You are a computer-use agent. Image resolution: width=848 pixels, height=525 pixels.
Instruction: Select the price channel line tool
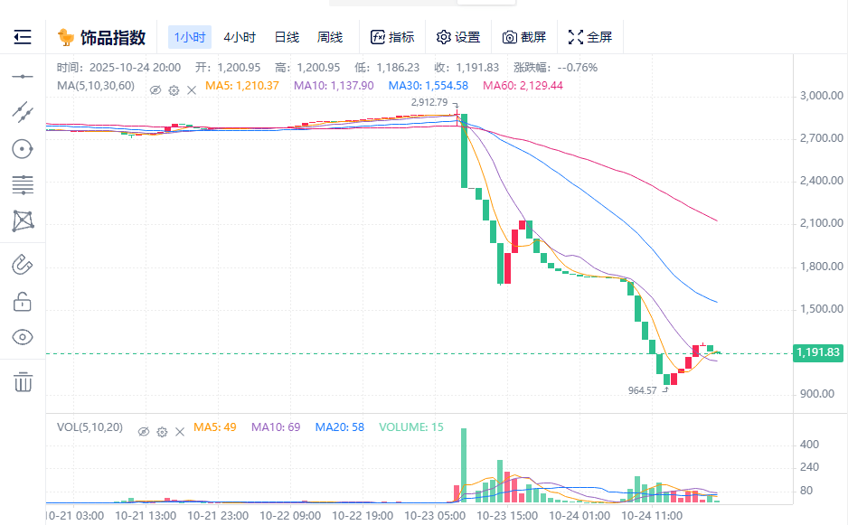point(23,112)
